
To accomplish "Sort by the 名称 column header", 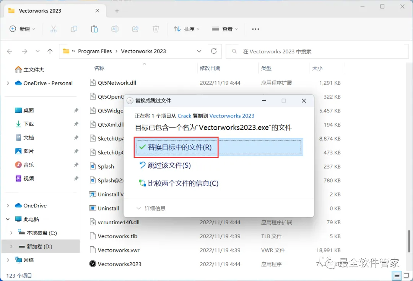I will coord(99,68).
